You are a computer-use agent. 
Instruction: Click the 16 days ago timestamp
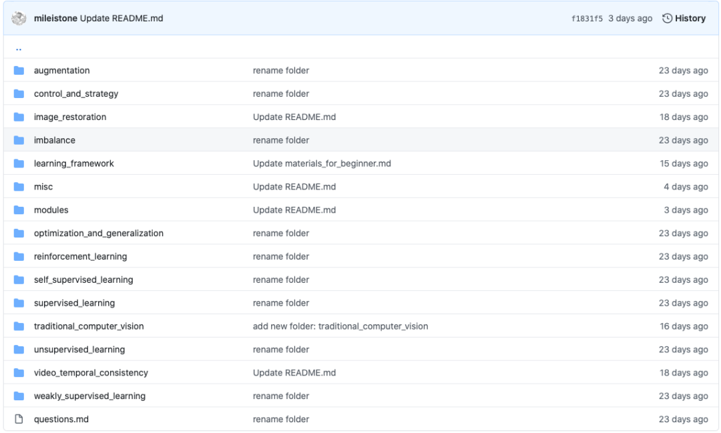coord(684,326)
